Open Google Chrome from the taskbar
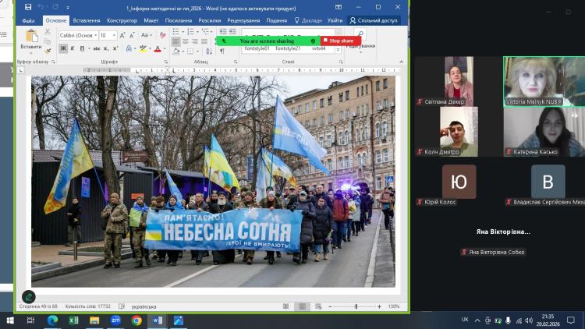The image size is (585, 329). click(x=136, y=320)
